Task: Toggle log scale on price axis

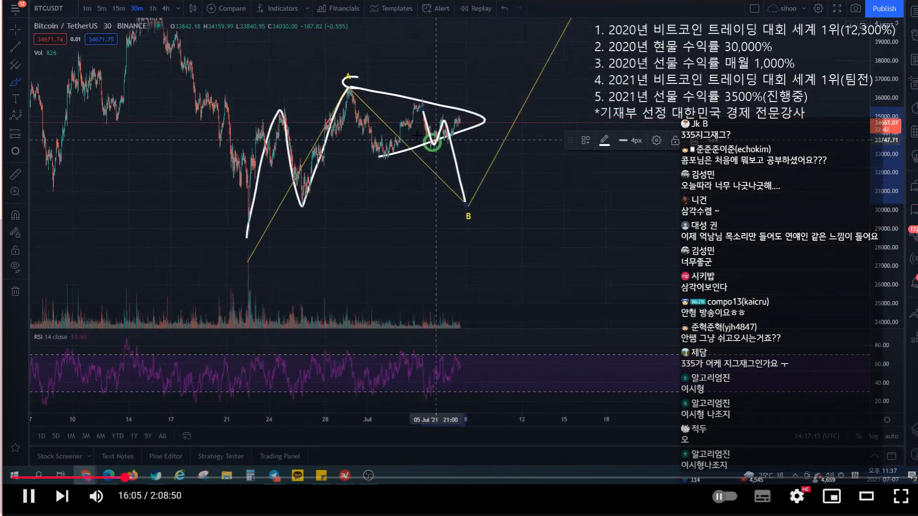Action: click(x=874, y=436)
